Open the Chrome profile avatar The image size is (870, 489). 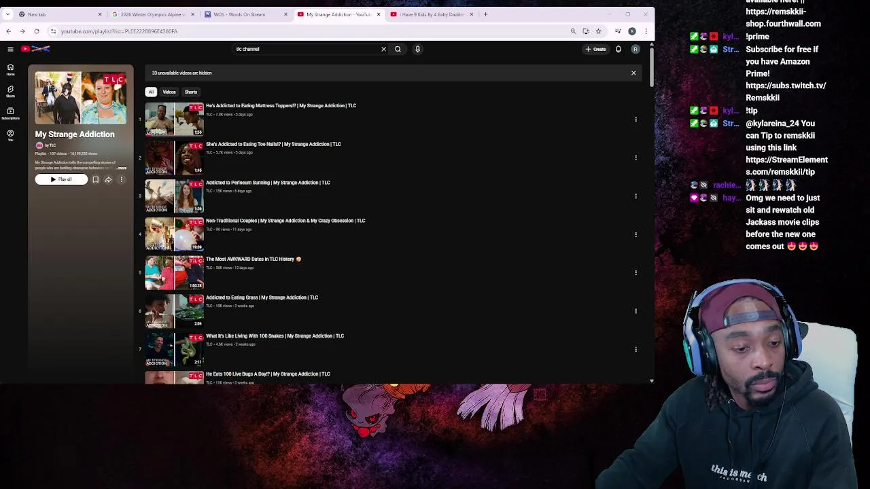click(632, 31)
